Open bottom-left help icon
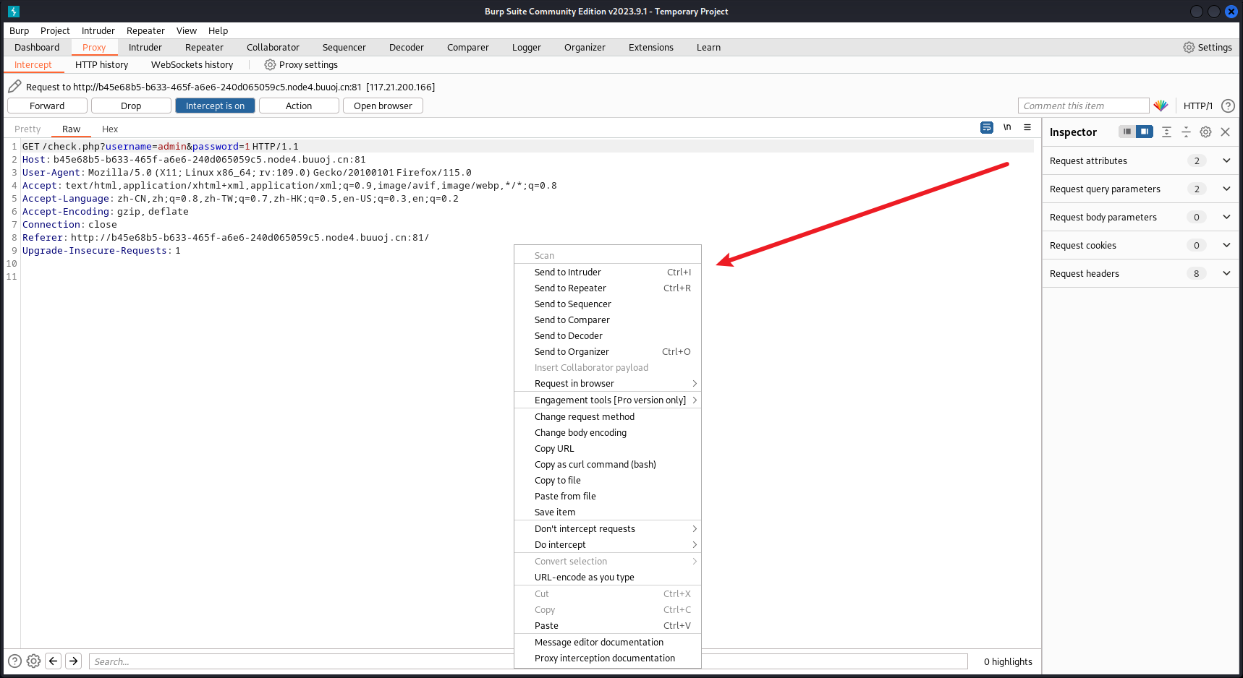The height and width of the screenshot is (678, 1243). click(x=14, y=661)
